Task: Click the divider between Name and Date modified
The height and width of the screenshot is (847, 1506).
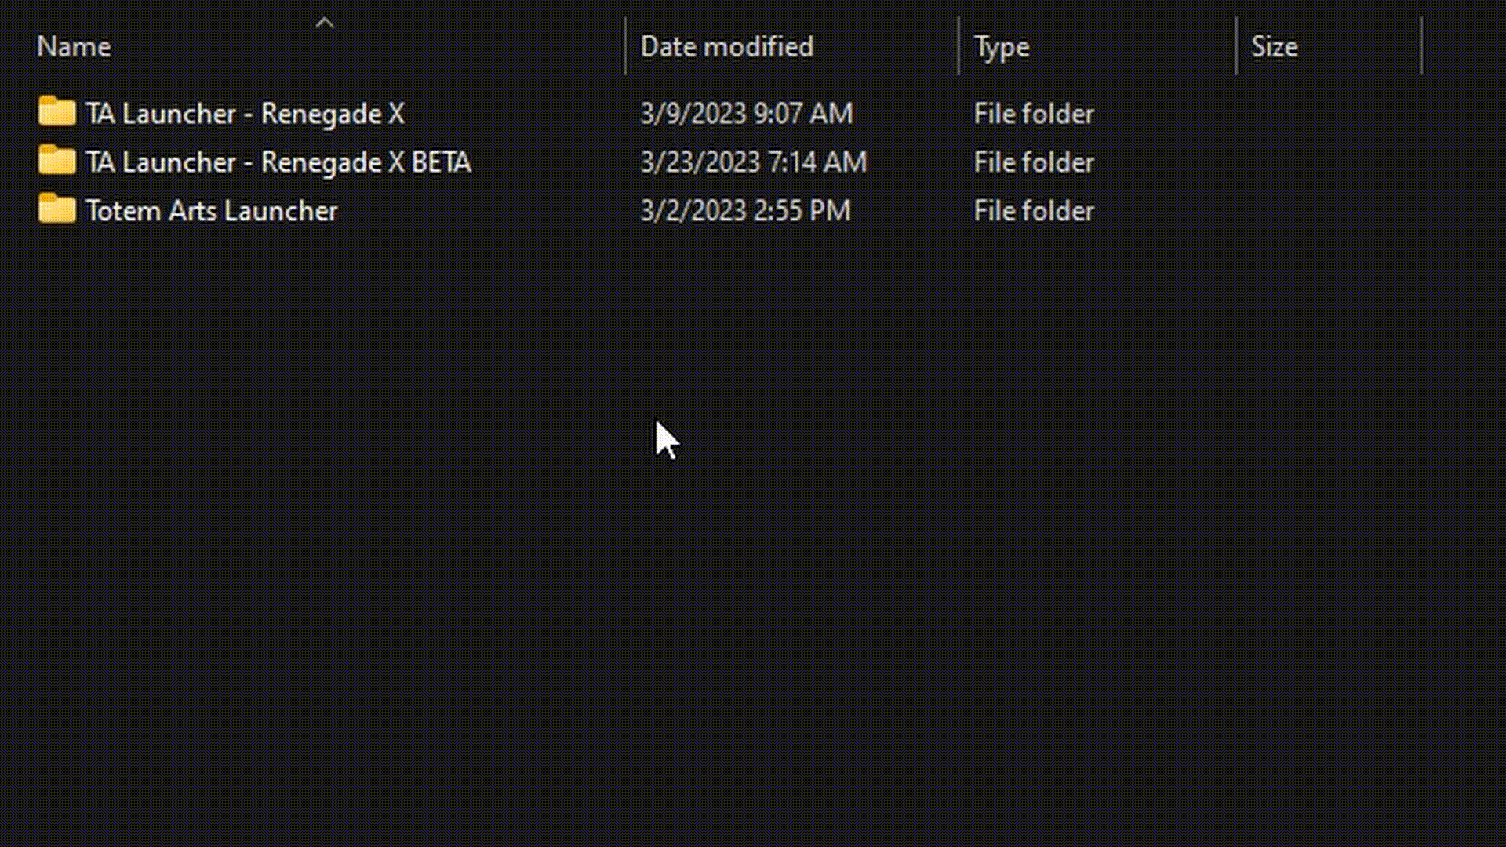Action: [625, 46]
